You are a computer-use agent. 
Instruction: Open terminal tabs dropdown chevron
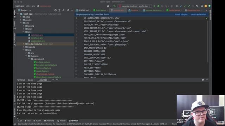(57, 80)
